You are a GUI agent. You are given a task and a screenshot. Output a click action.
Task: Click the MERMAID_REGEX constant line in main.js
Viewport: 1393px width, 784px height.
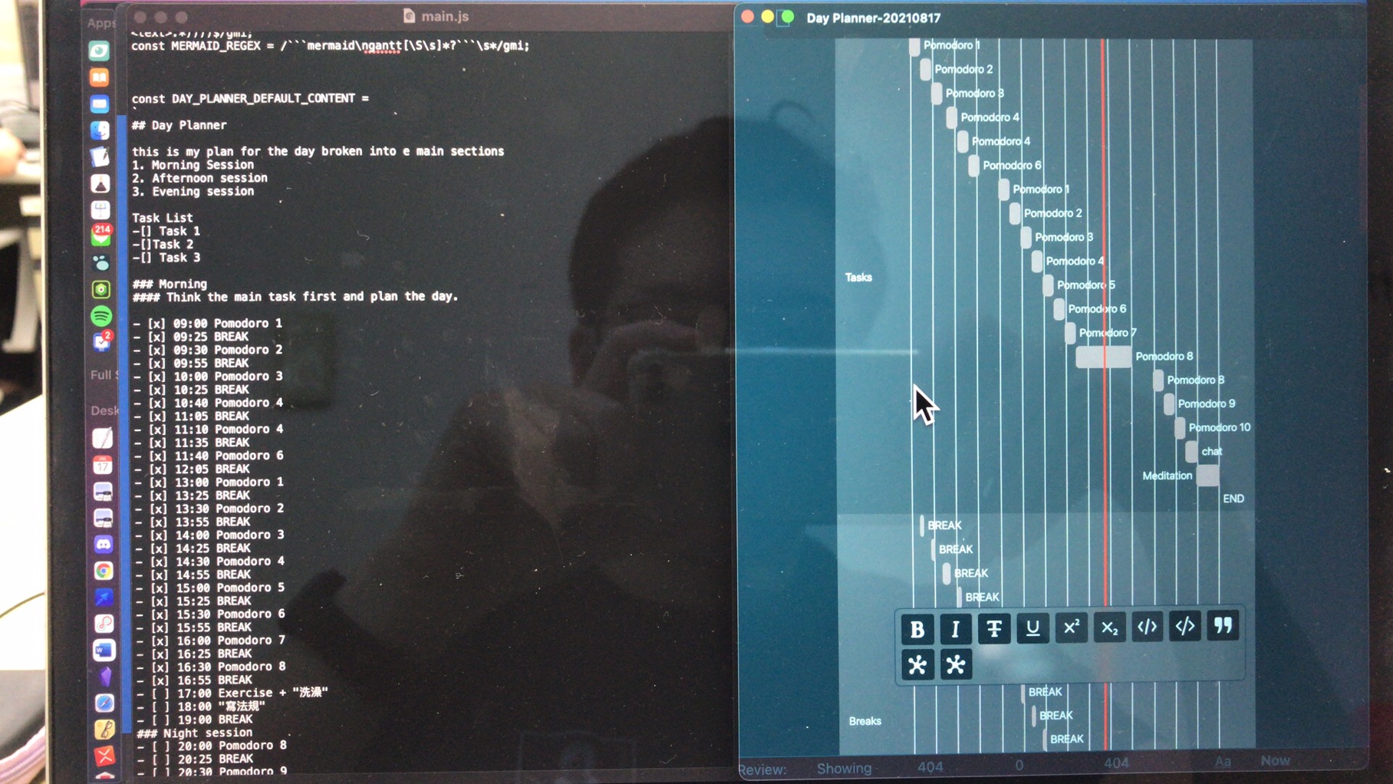(330, 46)
